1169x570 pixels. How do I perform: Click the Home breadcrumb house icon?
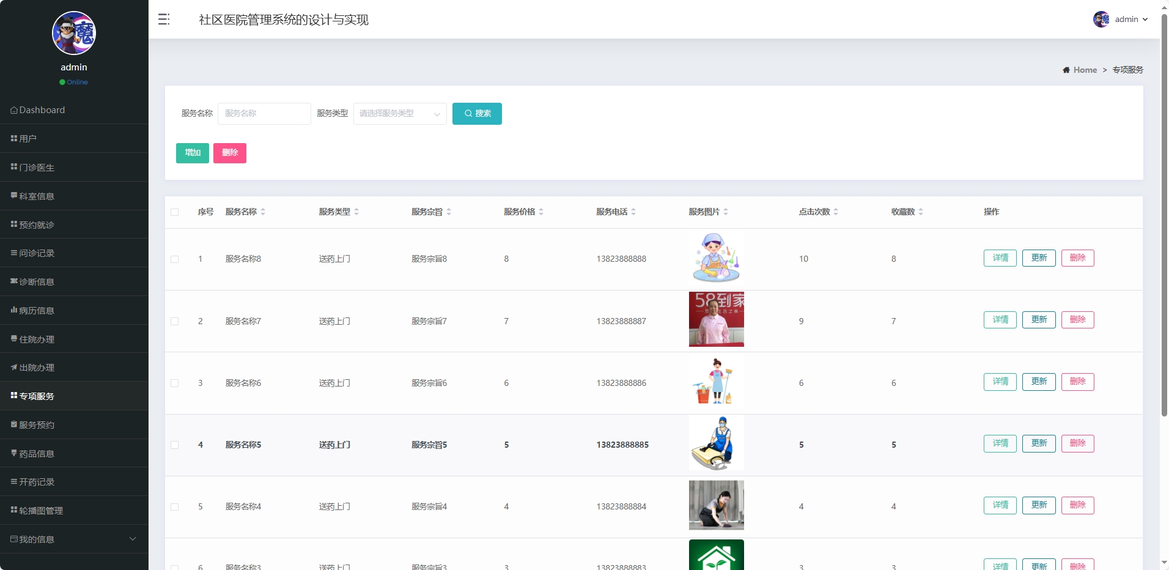tap(1066, 70)
